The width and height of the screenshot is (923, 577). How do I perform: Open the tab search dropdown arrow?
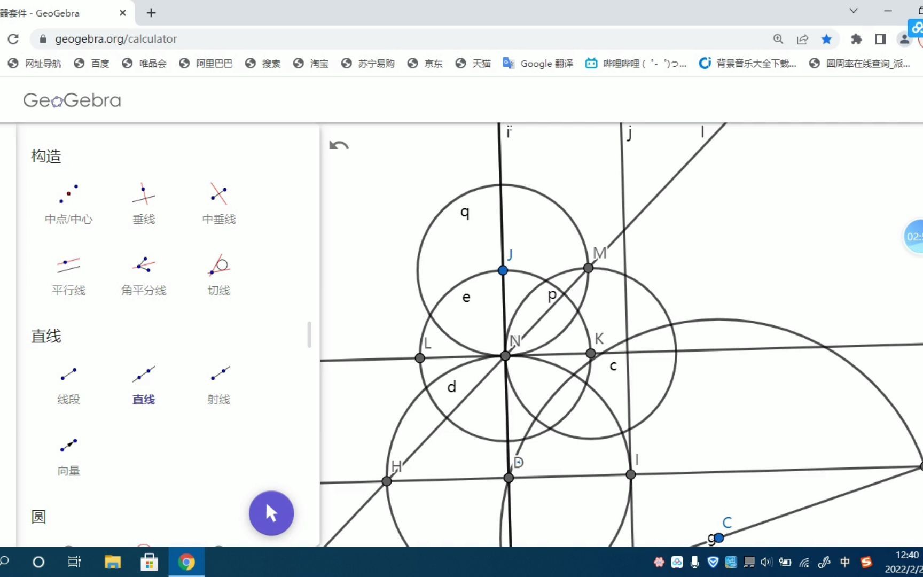(854, 11)
